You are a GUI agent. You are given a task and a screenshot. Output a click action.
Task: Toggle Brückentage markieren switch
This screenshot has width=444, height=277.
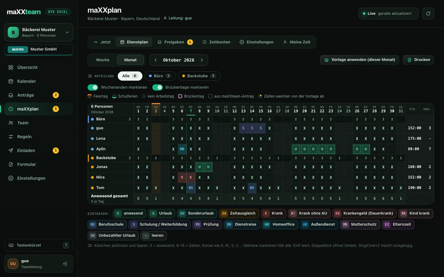point(157,87)
